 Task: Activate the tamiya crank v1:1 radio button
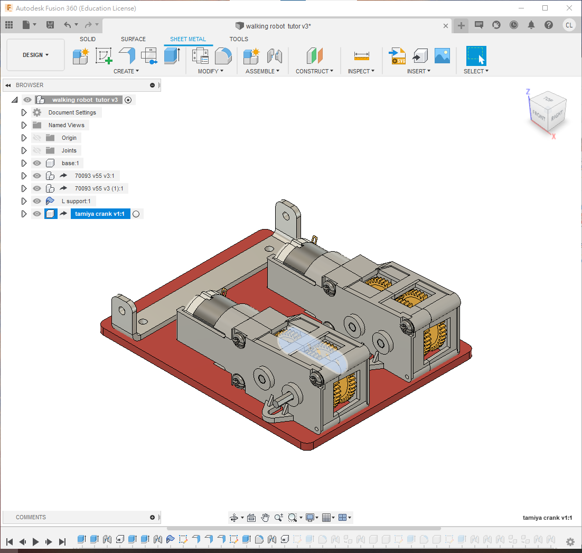136,214
